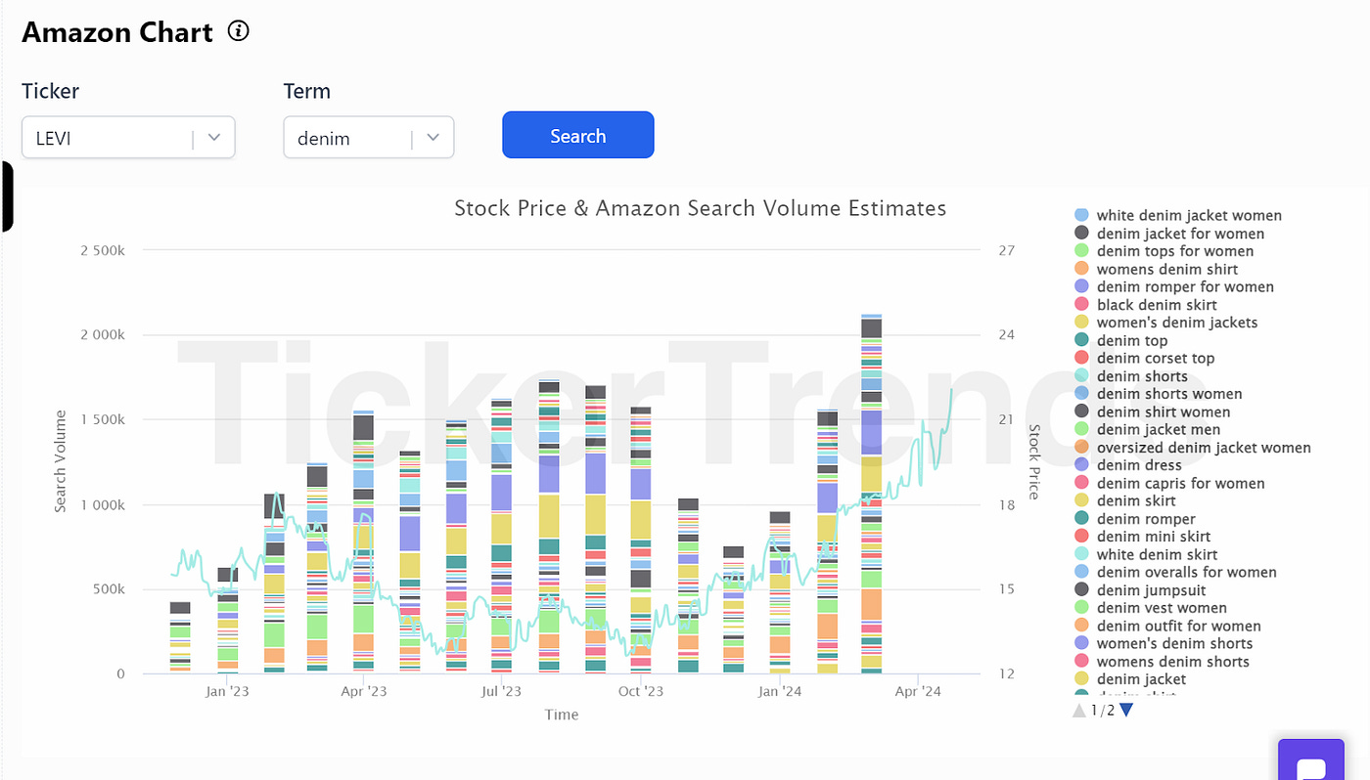The width and height of the screenshot is (1370, 780).
Task: Toggle 'denim romper for women' legend series
Action: pos(1174,286)
